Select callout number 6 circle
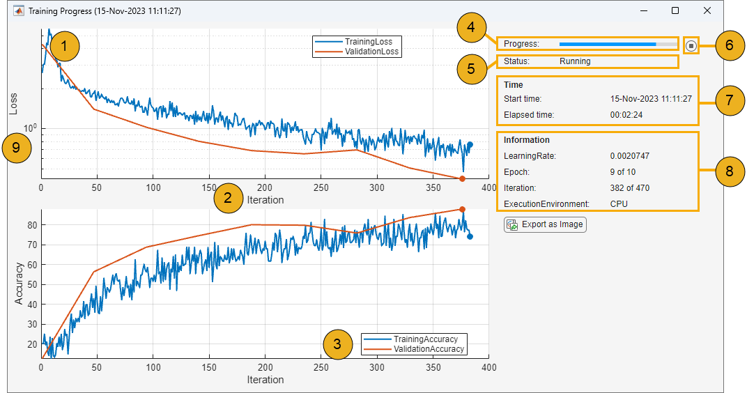Viewport: 747px width, 393px height. [729, 46]
